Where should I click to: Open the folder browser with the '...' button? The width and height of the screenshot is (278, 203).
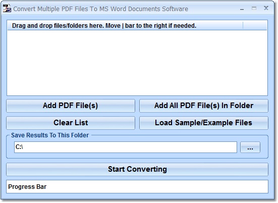tap(250, 147)
